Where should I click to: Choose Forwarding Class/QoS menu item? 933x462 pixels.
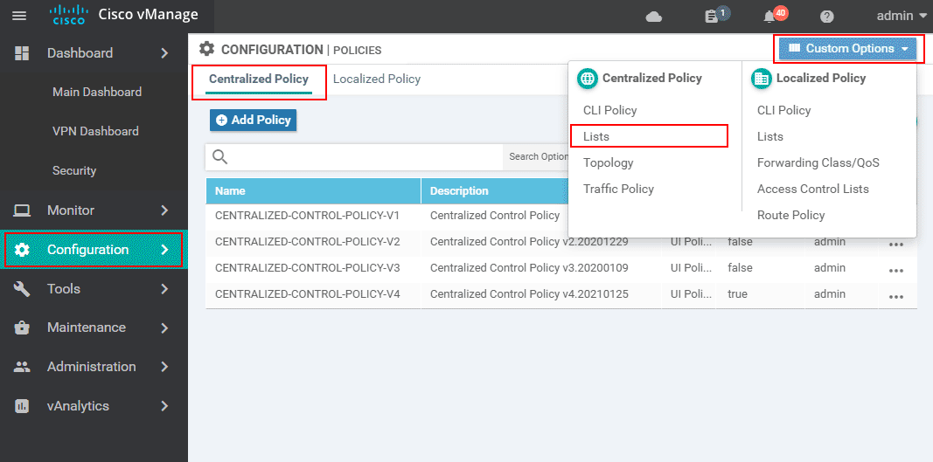pos(818,162)
